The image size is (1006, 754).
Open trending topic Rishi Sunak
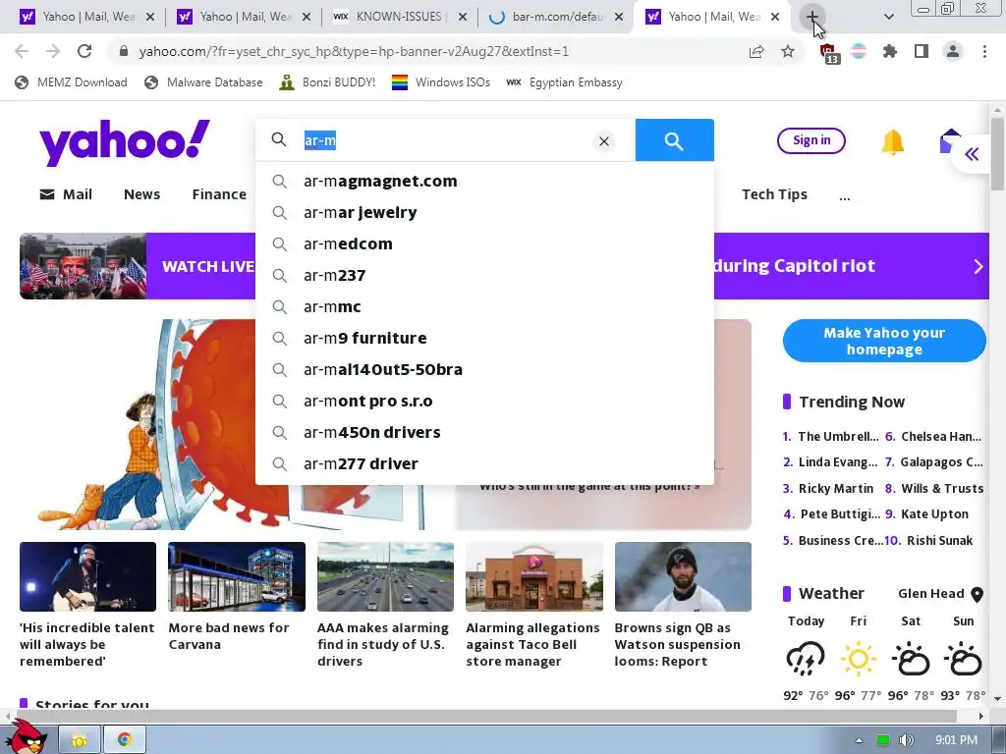[x=939, y=541]
